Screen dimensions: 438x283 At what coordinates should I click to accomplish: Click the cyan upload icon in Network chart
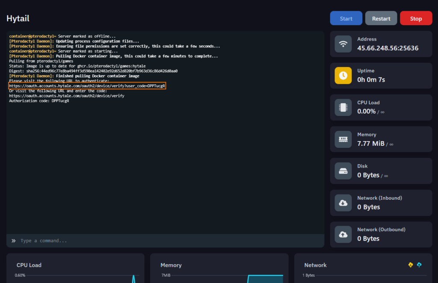pyautogui.click(x=419, y=265)
